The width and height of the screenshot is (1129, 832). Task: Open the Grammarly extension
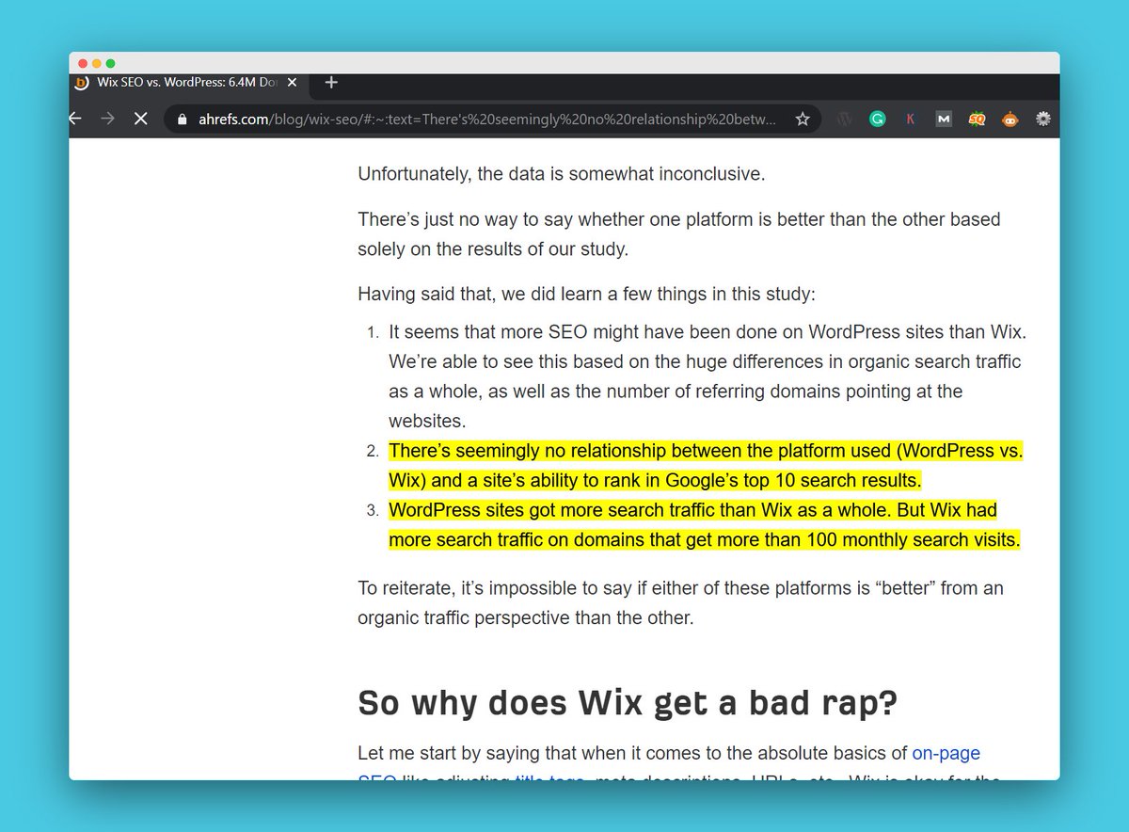(877, 120)
